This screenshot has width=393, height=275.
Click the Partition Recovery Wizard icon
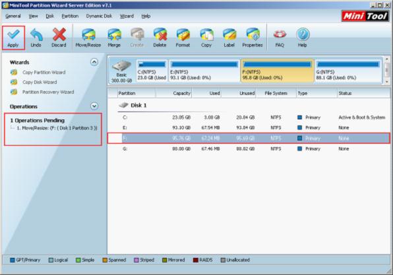pos(14,92)
